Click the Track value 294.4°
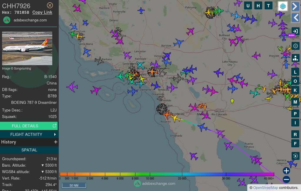Viewport: 301px width, 191px height. [x=51, y=185]
